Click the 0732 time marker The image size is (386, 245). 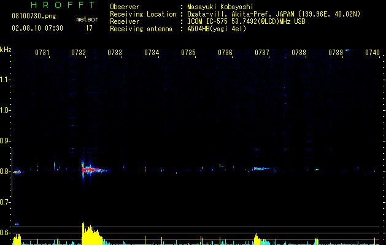[x=79, y=52]
